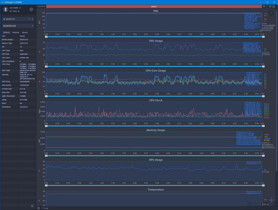278x210 pixels.
Task: Click the account info text link
Action: (x=13, y=11)
